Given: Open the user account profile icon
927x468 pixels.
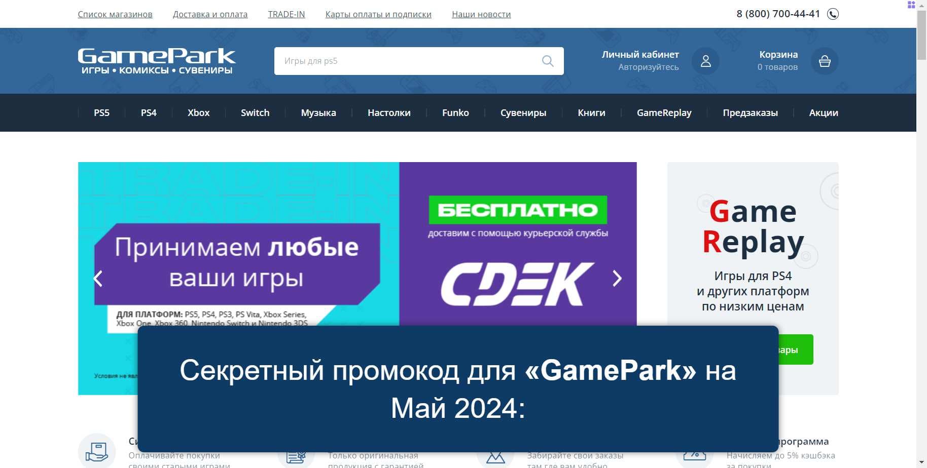Looking at the screenshot, I should tap(705, 61).
